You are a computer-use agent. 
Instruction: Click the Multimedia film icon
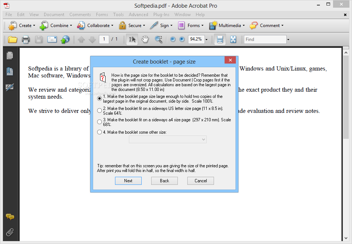[213, 26]
